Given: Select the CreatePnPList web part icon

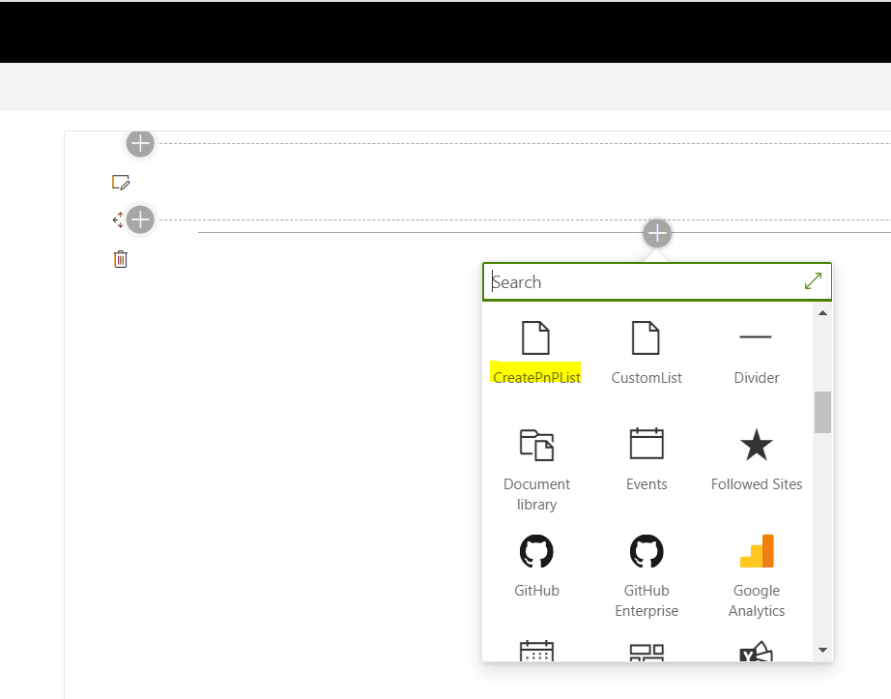Looking at the screenshot, I should [535, 337].
